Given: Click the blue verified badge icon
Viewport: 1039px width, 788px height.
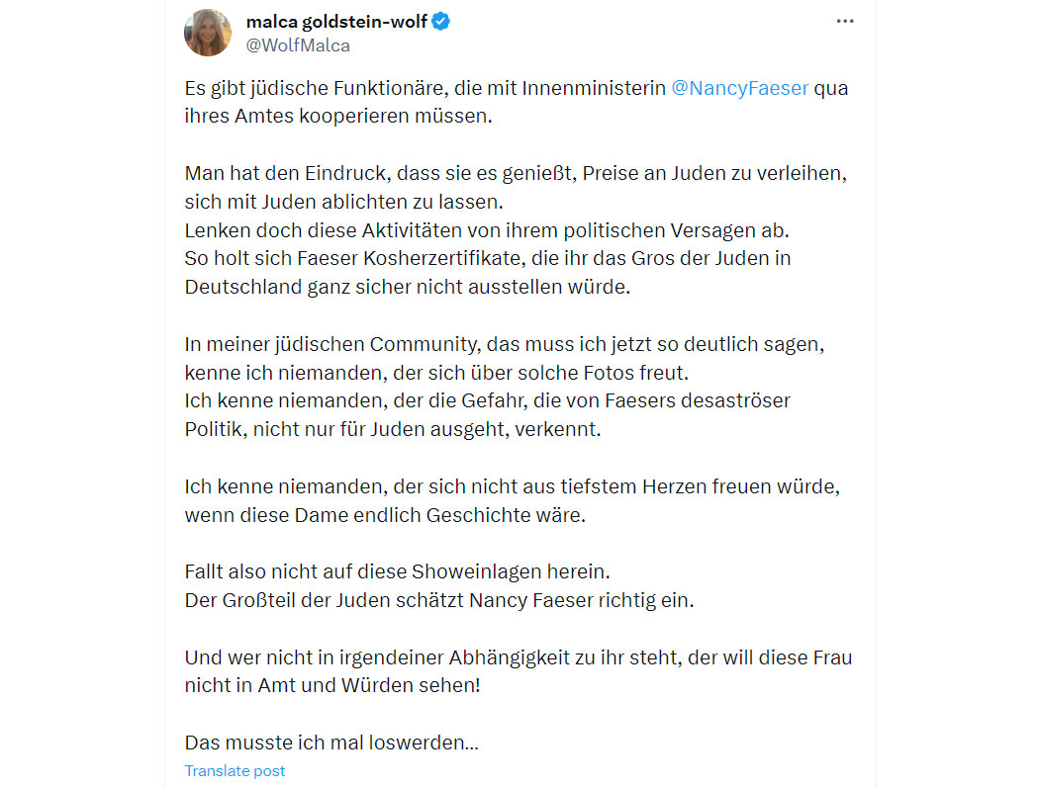Looking at the screenshot, I should click(x=440, y=22).
